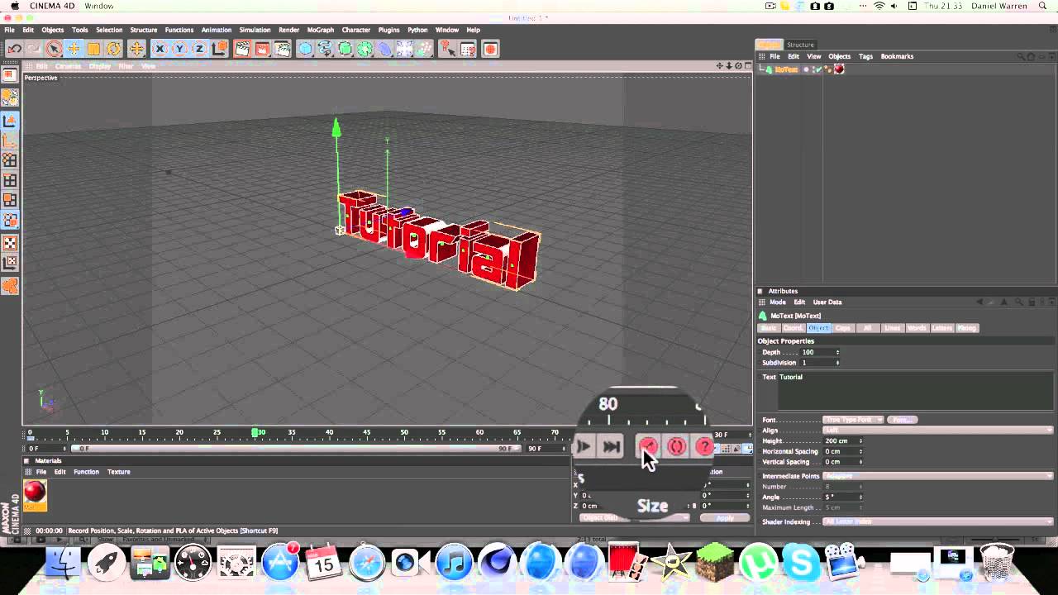Adjust Subdivision stepper arrows
This screenshot has width=1058, height=595.
click(x=837, y=363)
